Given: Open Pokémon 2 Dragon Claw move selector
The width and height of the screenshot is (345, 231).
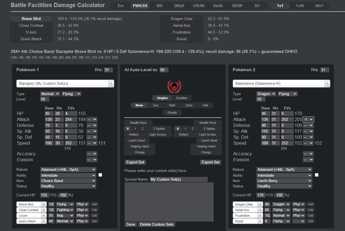Looking at the screenshot, I should point(248,204).
